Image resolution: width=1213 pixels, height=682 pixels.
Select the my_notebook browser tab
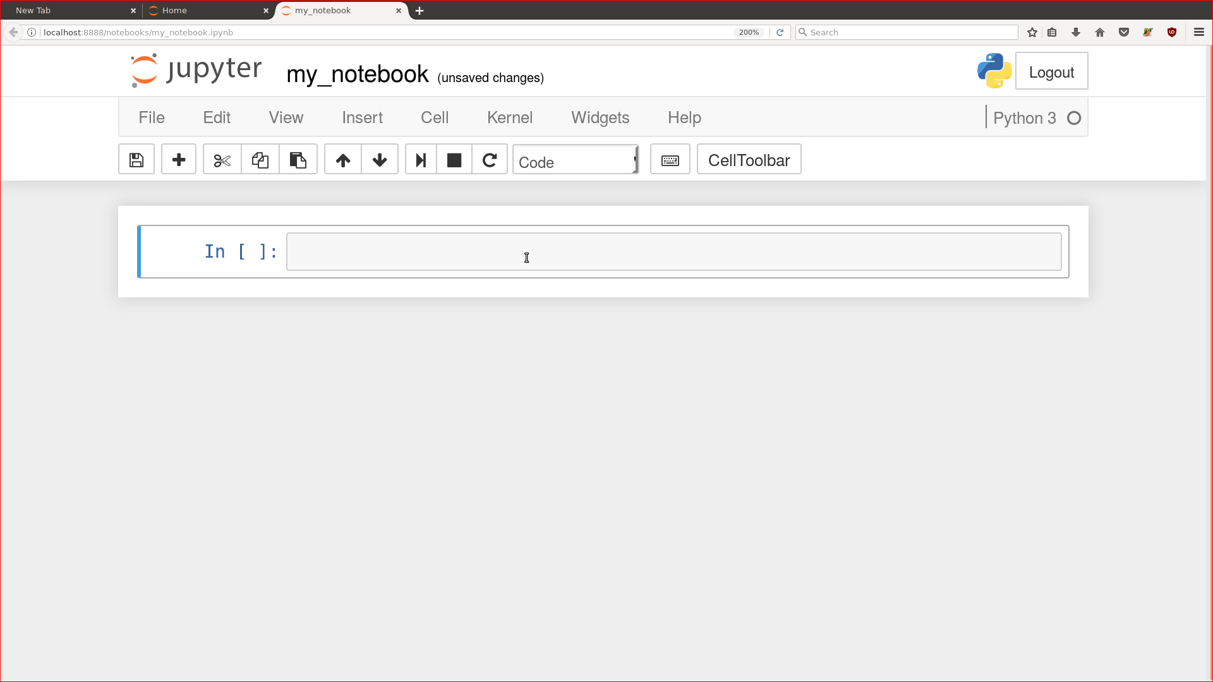(x=341, y=11)
